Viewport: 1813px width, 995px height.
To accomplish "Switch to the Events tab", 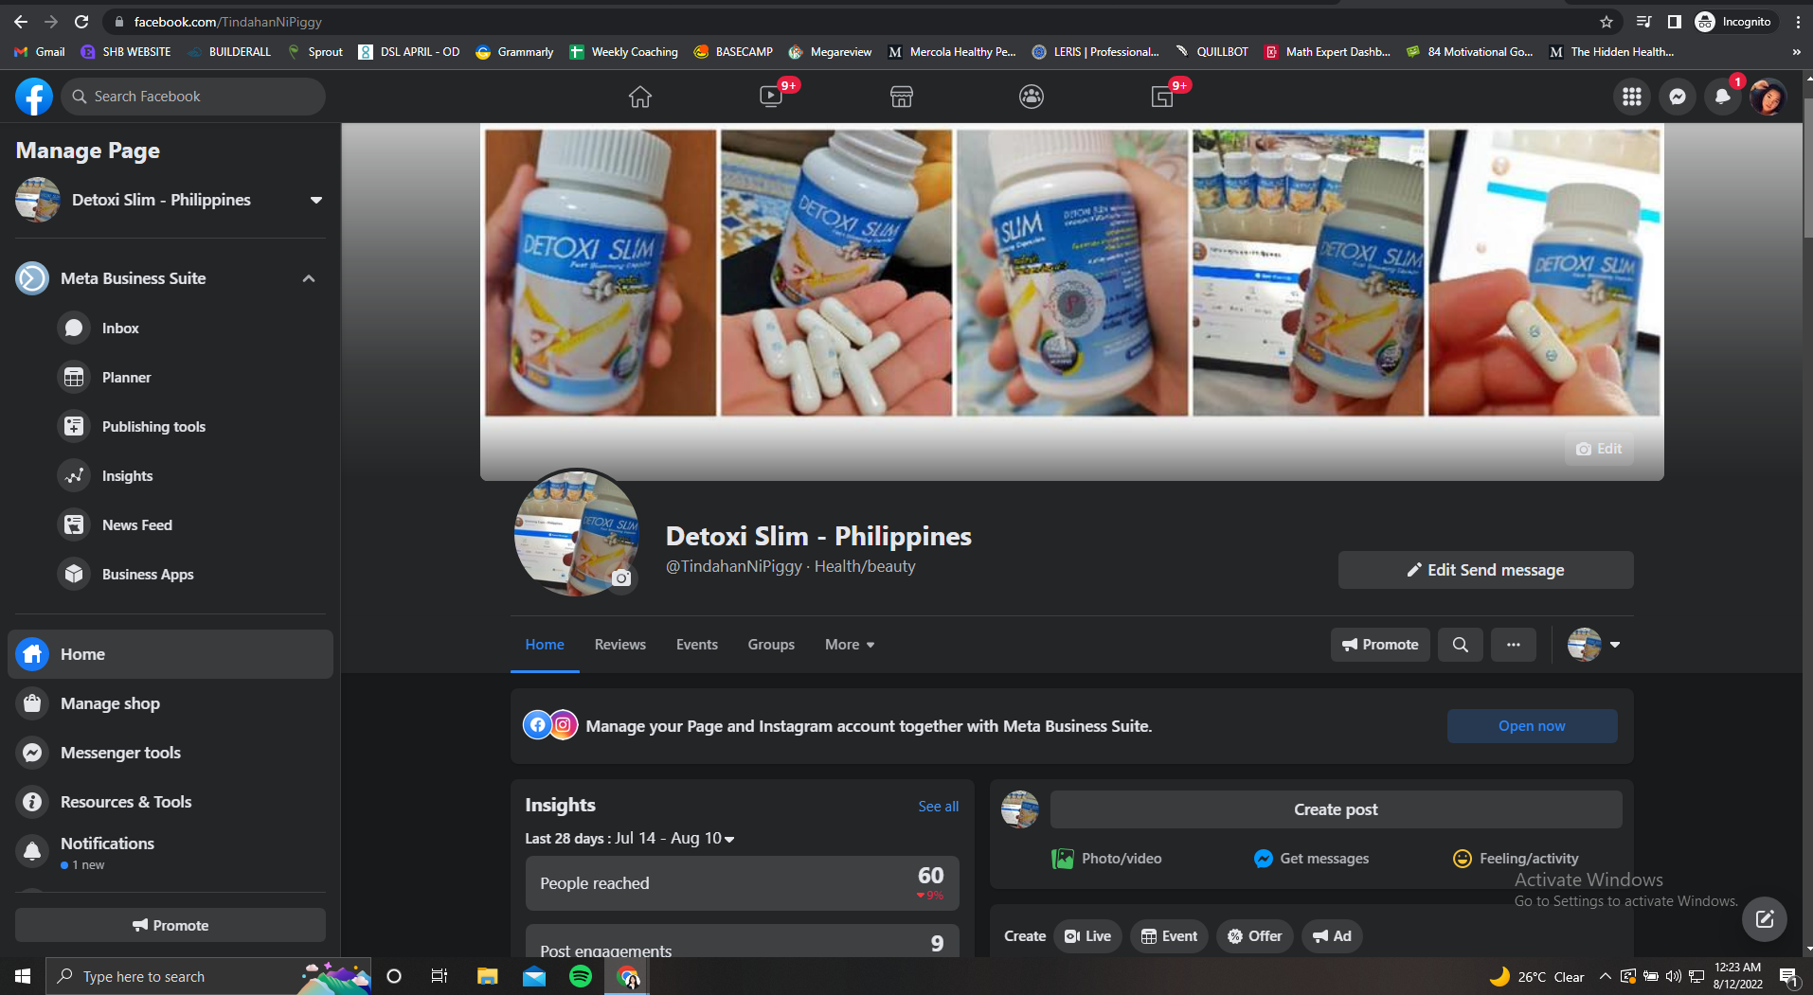I will click(696, 644).
